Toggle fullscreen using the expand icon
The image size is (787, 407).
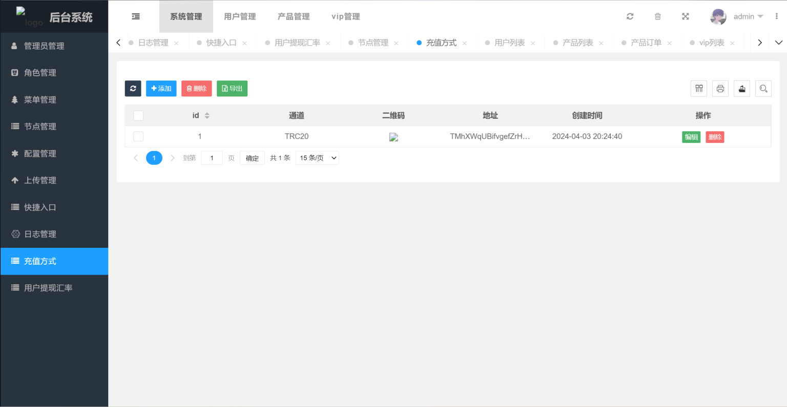tap(685, 16)
